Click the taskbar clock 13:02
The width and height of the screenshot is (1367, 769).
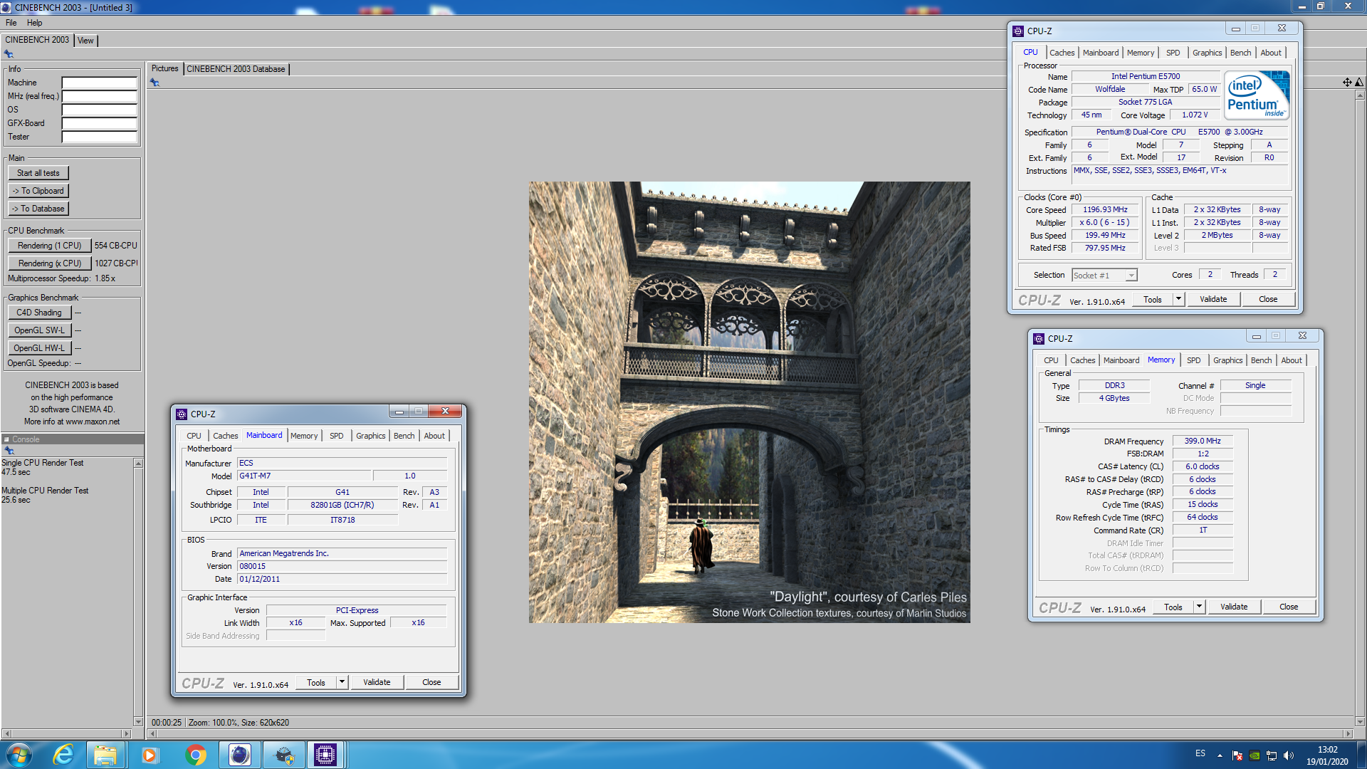tap(1327, 750)
